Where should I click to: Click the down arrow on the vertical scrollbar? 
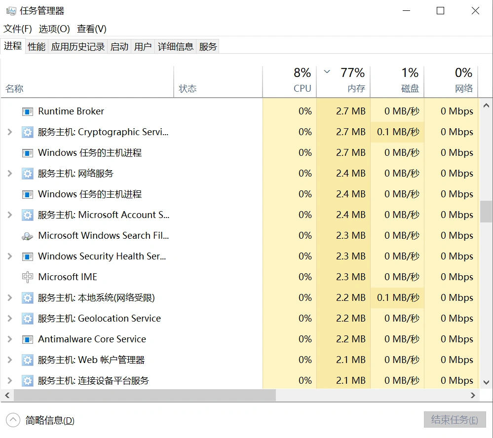[485, 382]
